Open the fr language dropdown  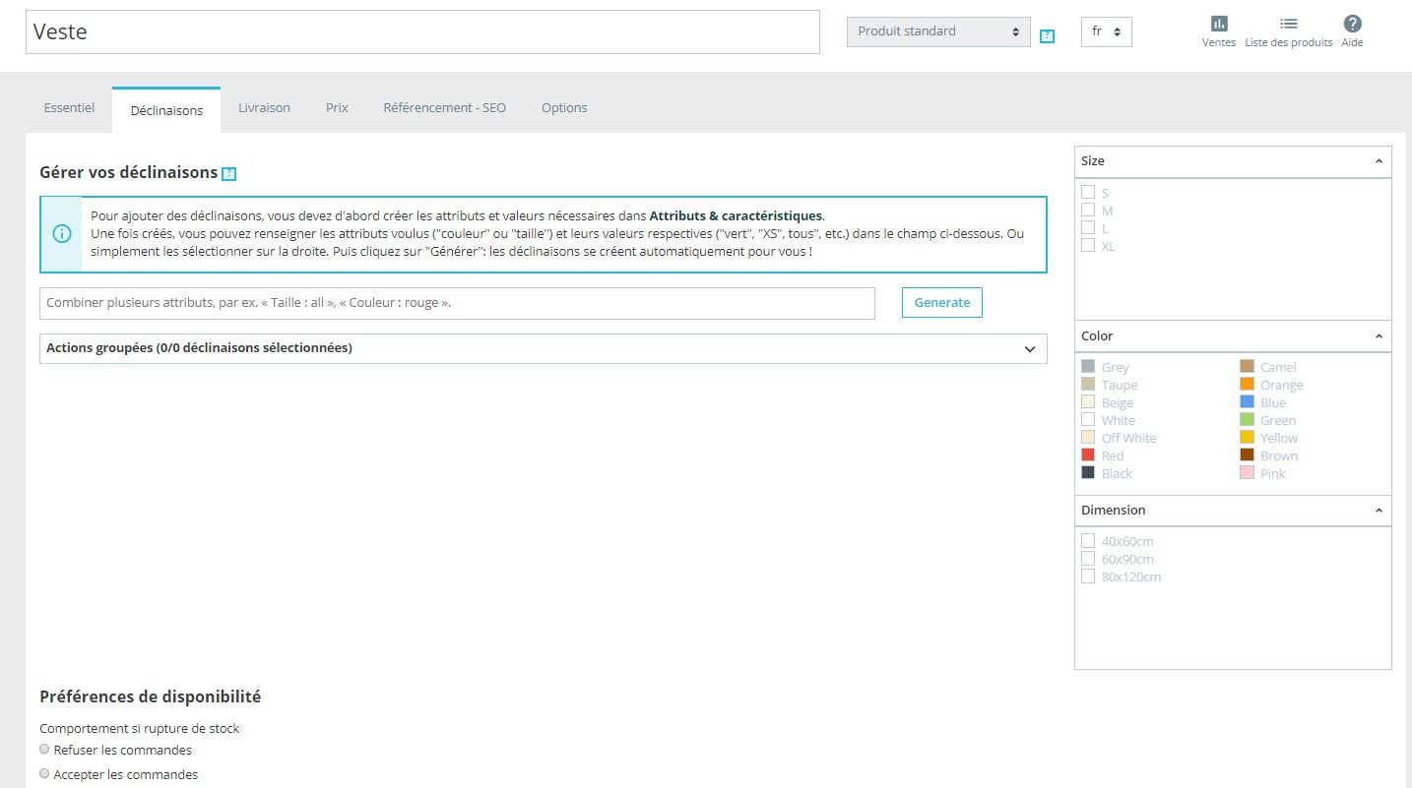(x=1107, y=31)
